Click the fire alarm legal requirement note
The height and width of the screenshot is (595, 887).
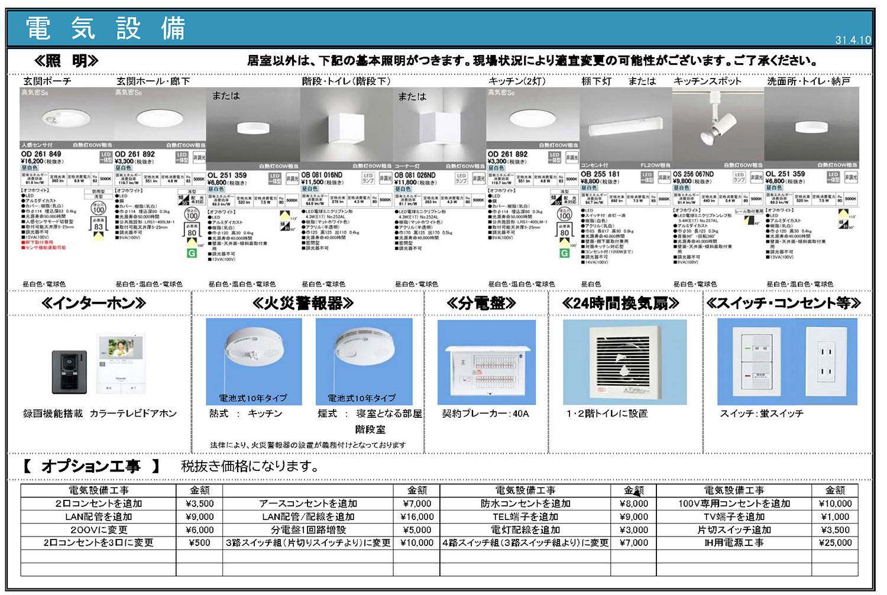[308, 445]
